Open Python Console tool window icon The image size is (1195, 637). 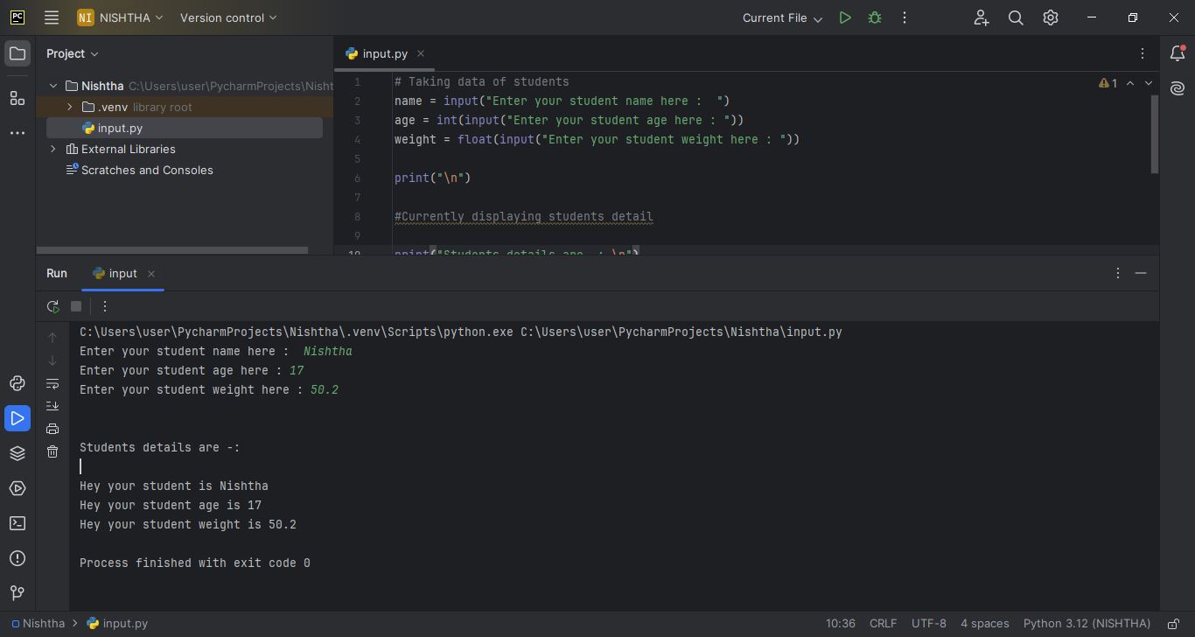pyautogui.click(x=17, y=383)
